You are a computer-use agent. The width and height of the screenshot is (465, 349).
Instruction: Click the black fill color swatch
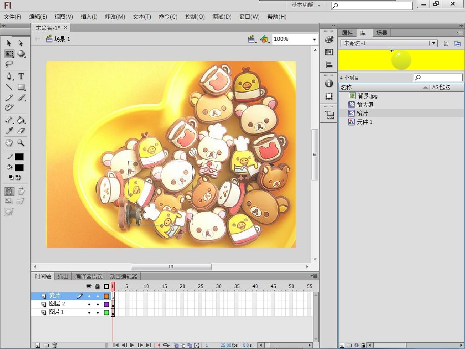coord(19,168)
